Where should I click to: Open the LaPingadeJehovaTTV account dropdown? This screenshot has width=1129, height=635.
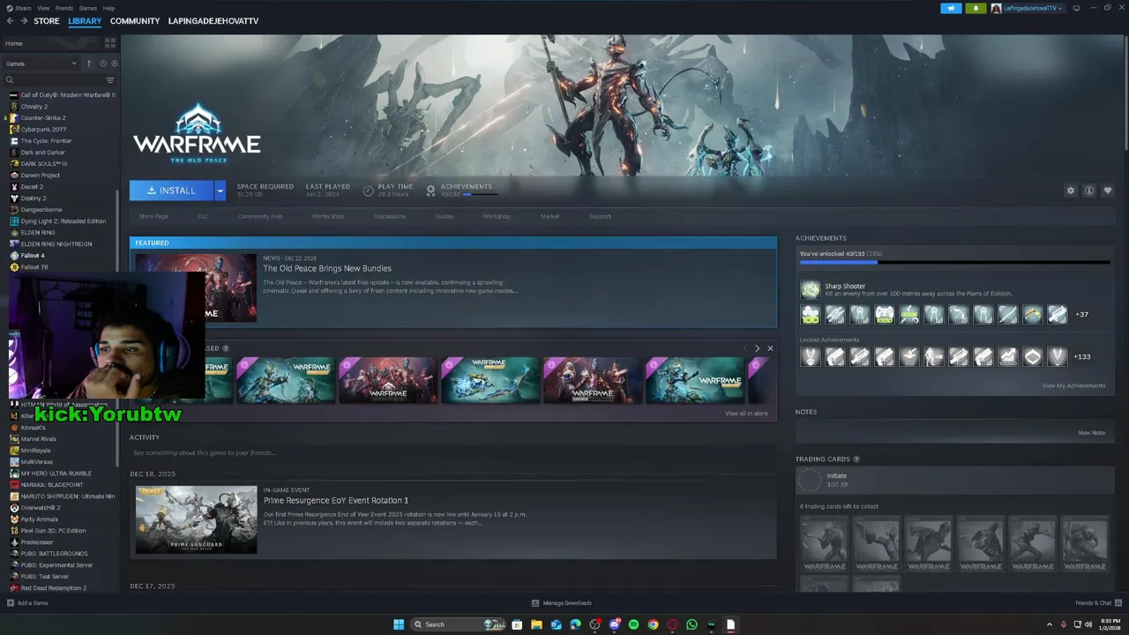tap(1028, 8)
